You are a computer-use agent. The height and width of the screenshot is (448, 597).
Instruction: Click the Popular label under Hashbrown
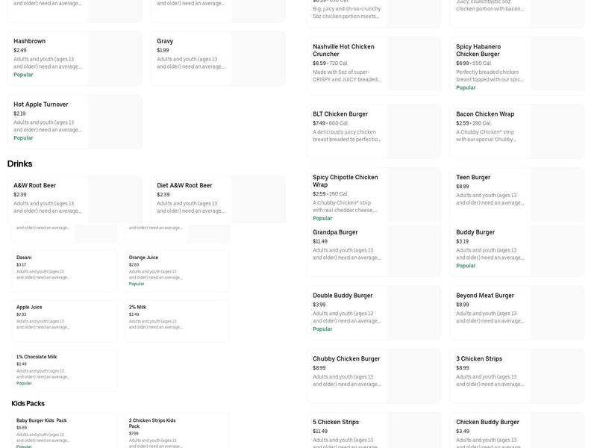23,75
